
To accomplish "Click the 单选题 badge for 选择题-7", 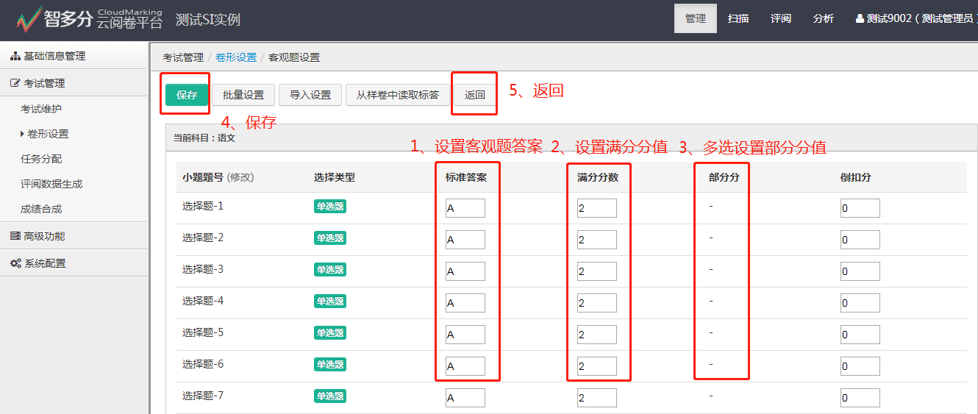I will point(330,396).
